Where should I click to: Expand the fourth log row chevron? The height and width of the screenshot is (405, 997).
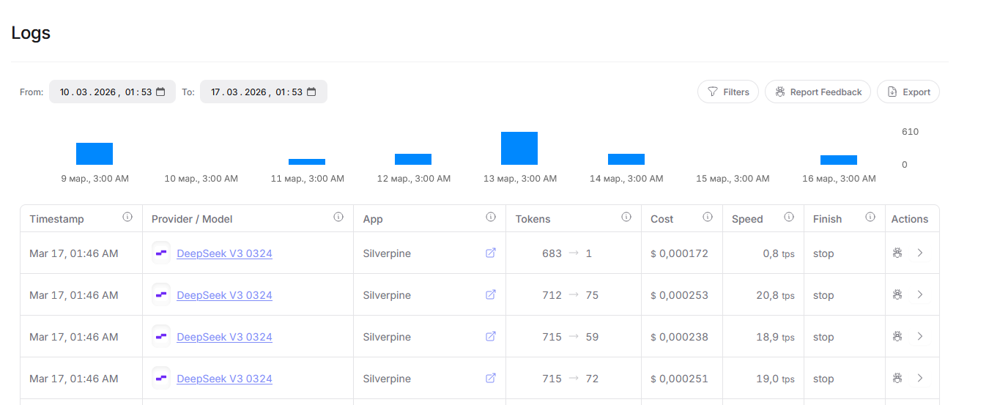920,378
